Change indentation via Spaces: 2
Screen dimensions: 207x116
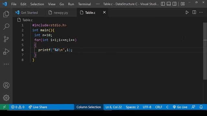pyautogui.click(x=132, y=107)
